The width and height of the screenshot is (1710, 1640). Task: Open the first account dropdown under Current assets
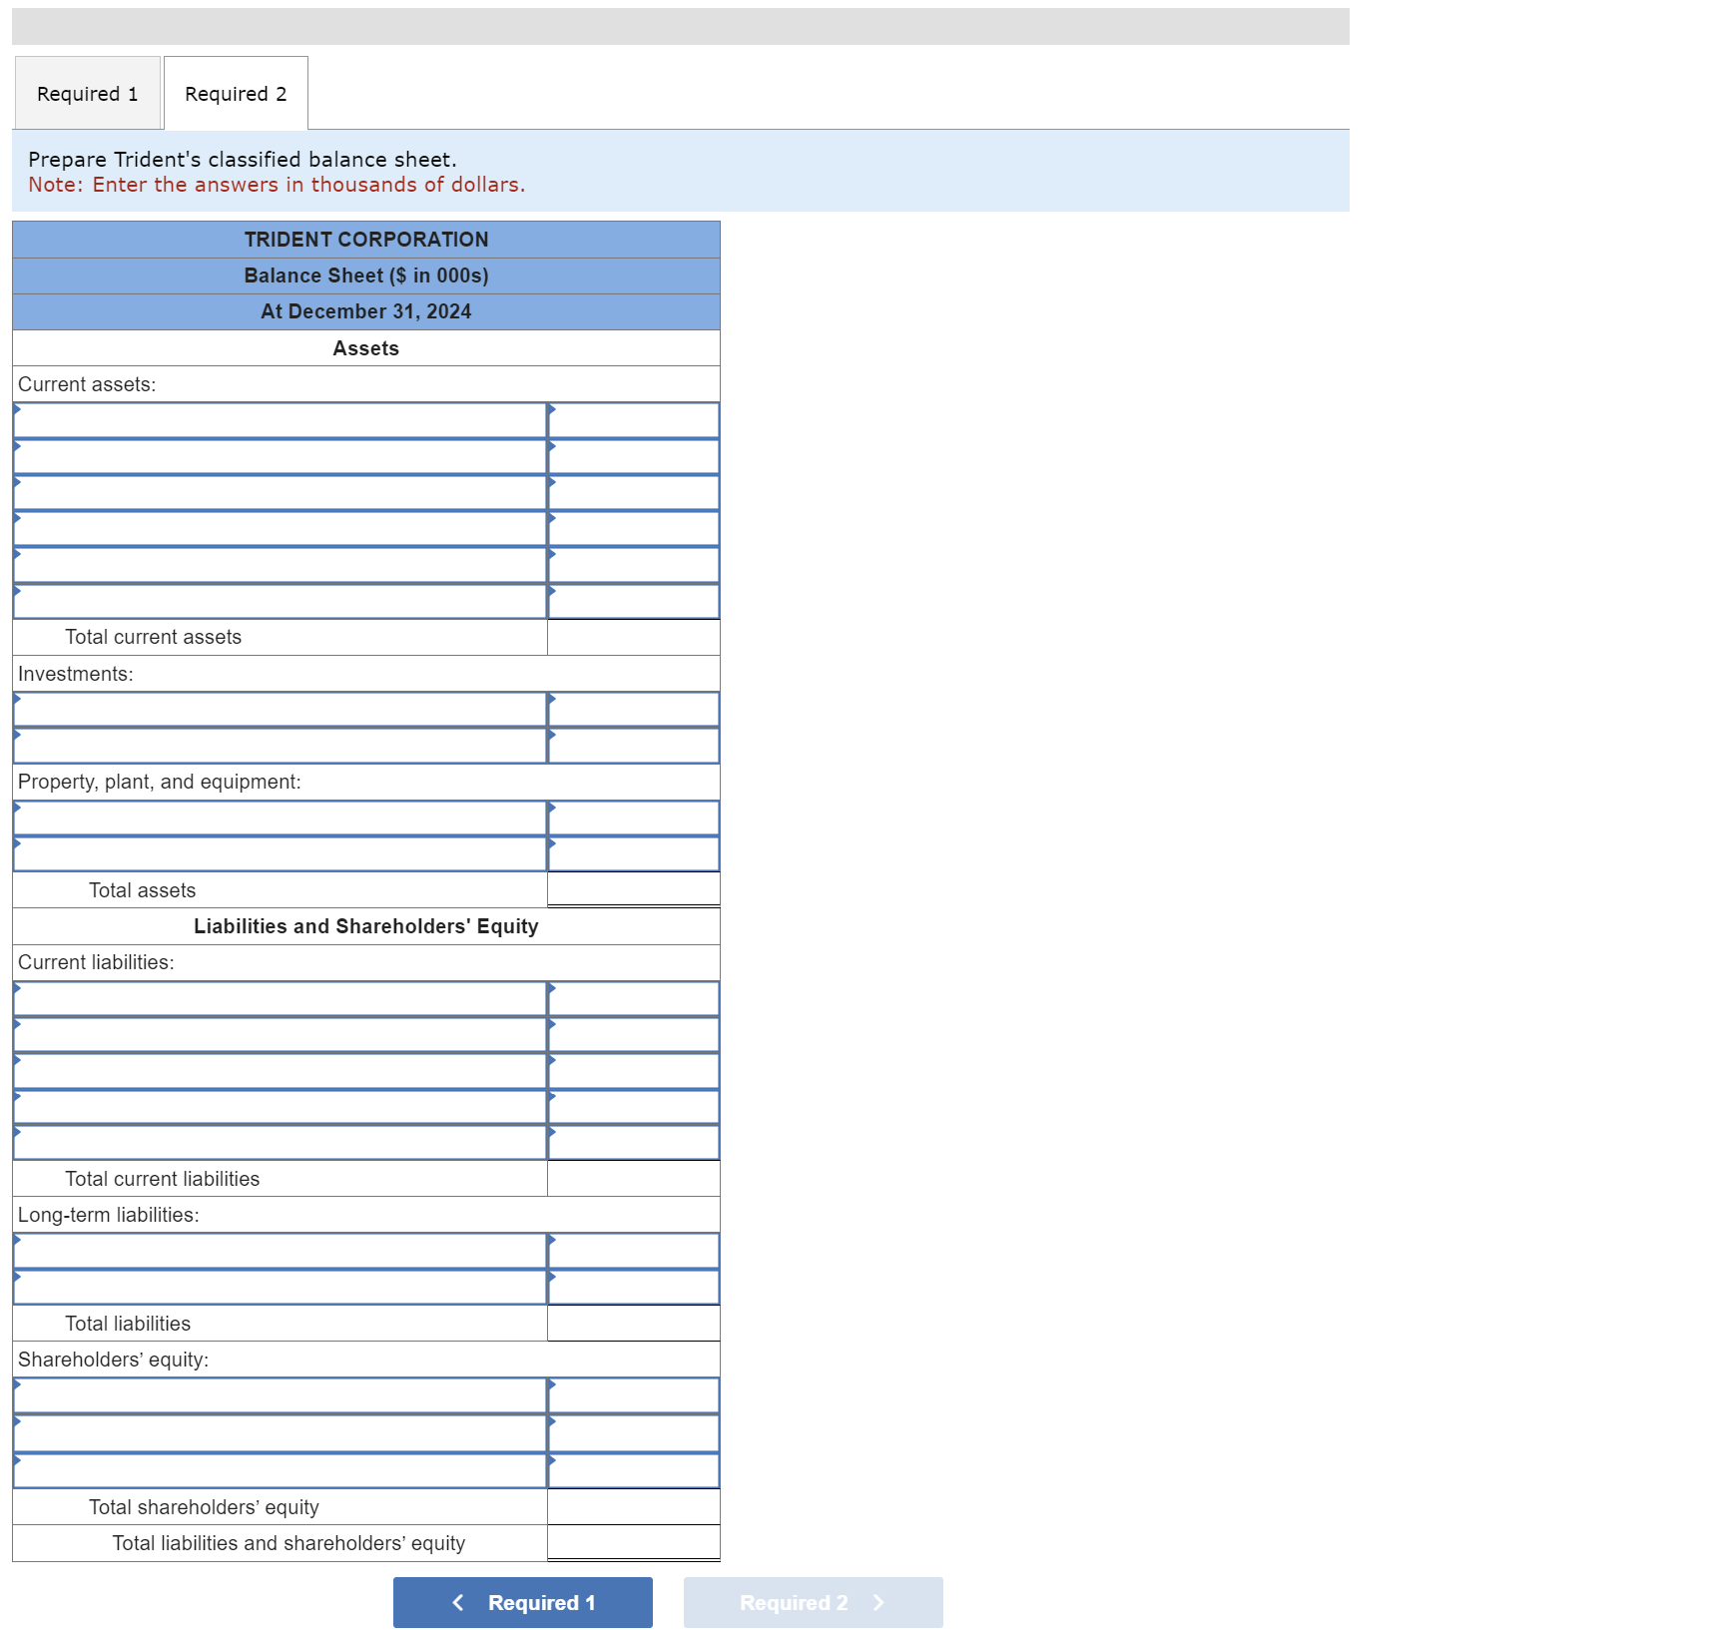[x=280, y=419]
